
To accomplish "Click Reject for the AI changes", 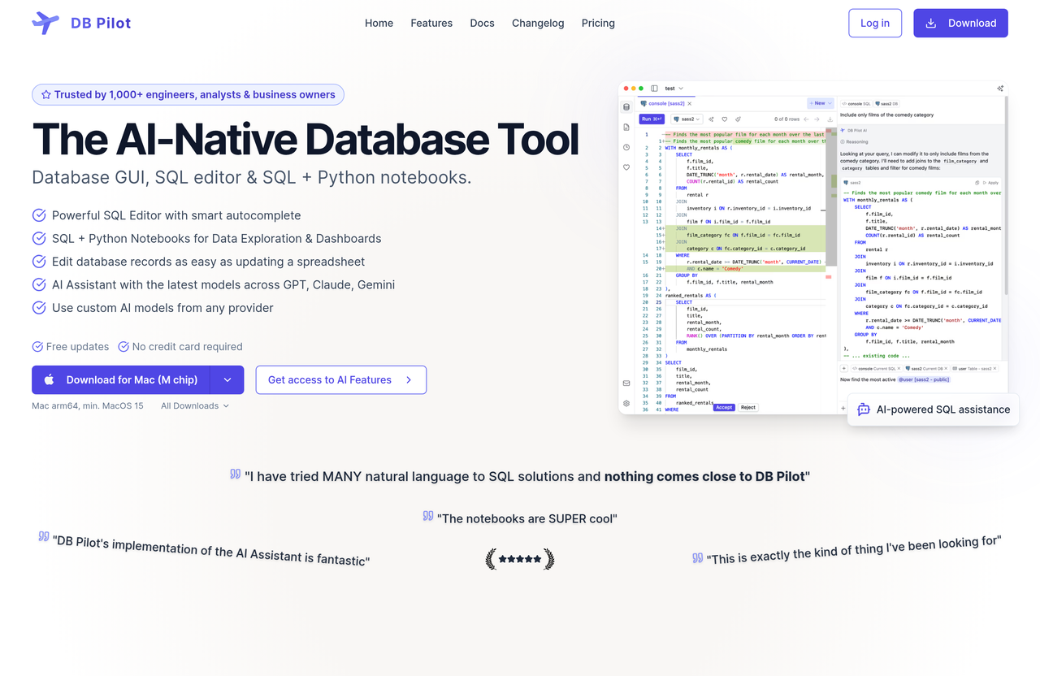I will click(748, 407).
